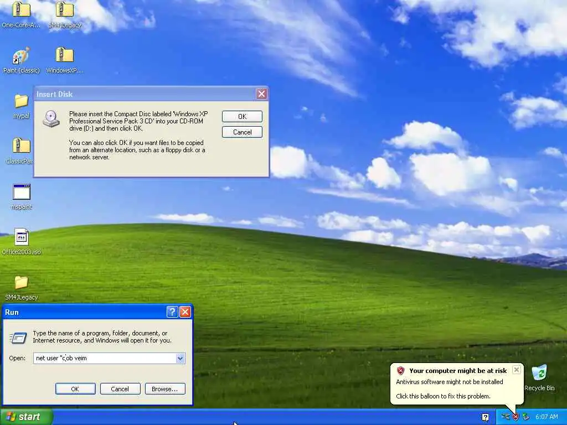The image size is (567, 425).
Task: Click the Security Center red shield tray icon
Action: click(516, 417)
